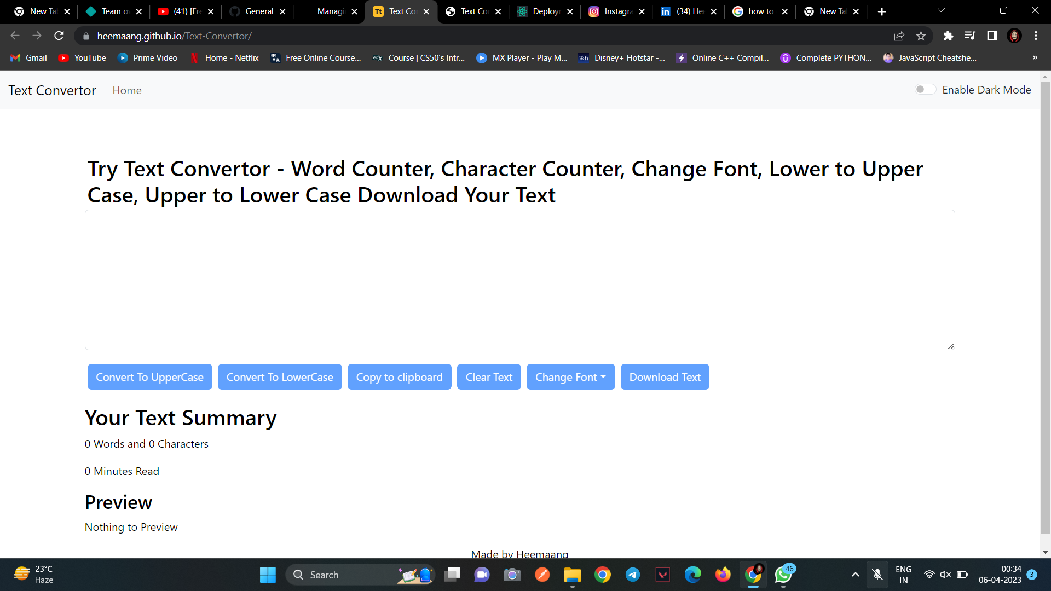Bookmark this page using the star icon
1051x591 pixels.
[x=921, y=36]
